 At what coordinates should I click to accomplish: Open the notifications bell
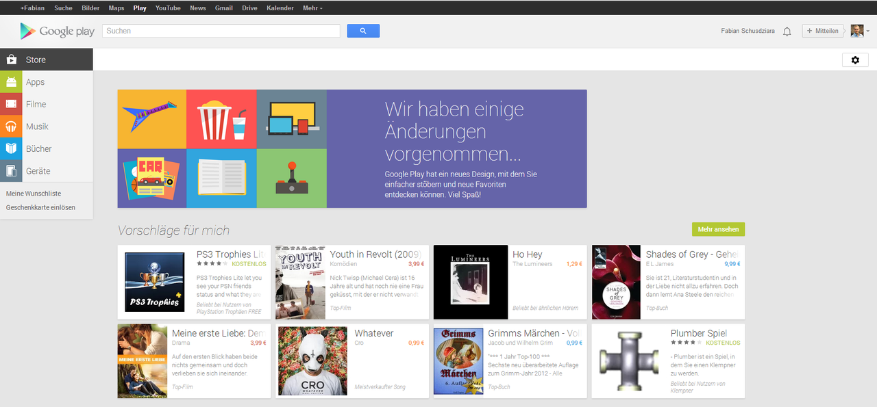pos(787,31)
